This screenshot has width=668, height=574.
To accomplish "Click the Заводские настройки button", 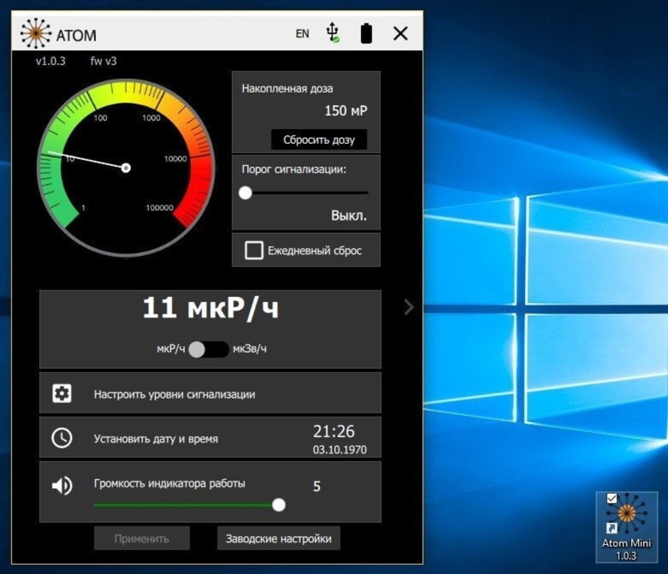I will tap(279, 539).
